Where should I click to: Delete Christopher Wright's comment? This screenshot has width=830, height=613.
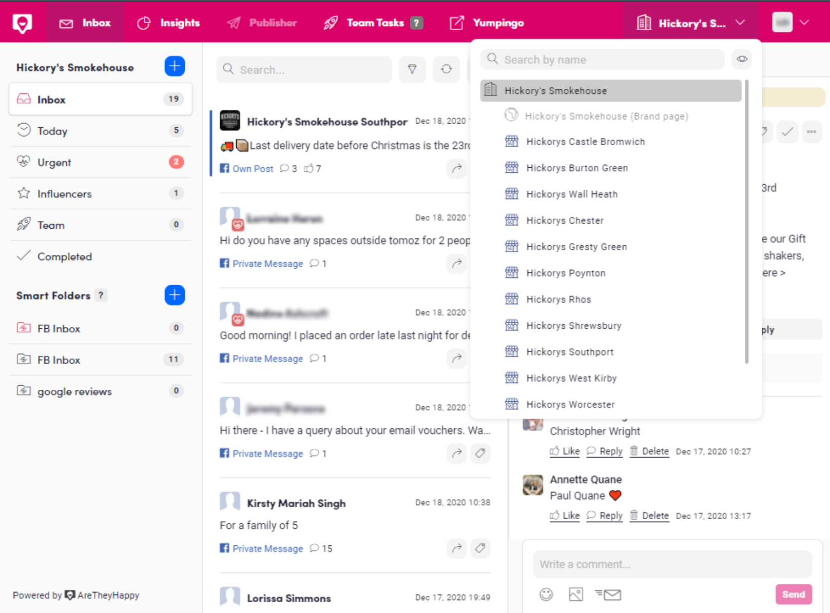coord(649,451)
